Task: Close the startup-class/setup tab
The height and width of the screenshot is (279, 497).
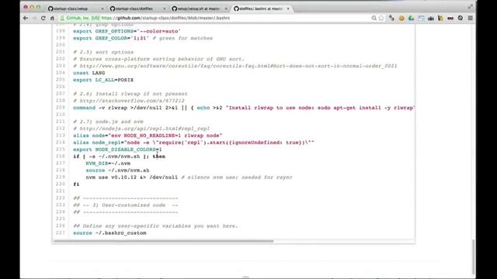Action: [103, 9]
